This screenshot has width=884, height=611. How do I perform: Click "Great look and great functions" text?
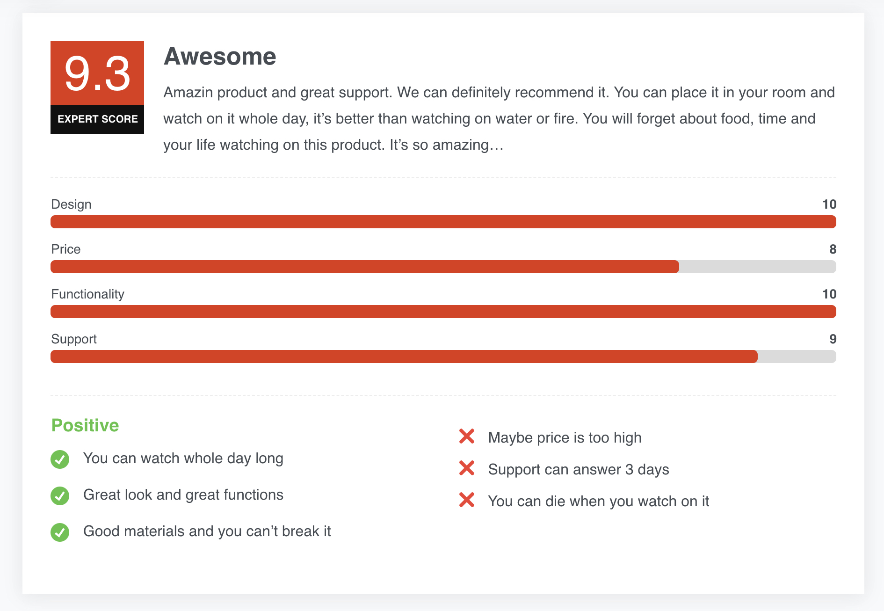pyautogui.click(x=183, y=495)
